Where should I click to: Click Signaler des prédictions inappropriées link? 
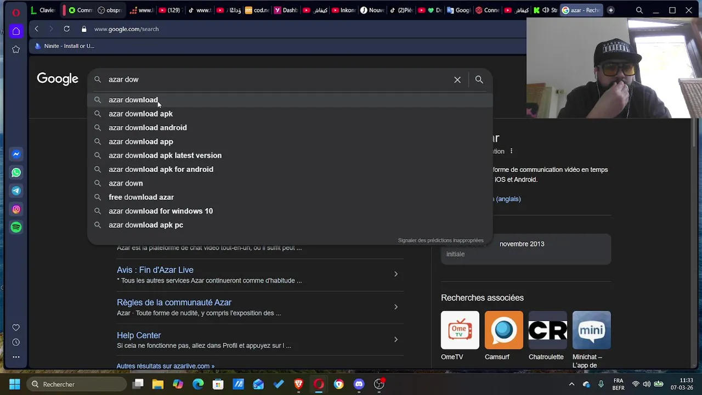(x=440, y=240)
